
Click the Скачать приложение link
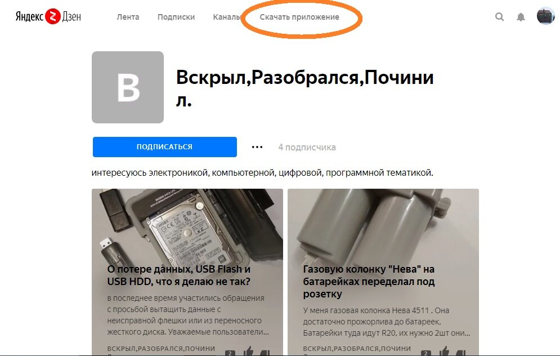pyautogui.click(x=299, y=17)
